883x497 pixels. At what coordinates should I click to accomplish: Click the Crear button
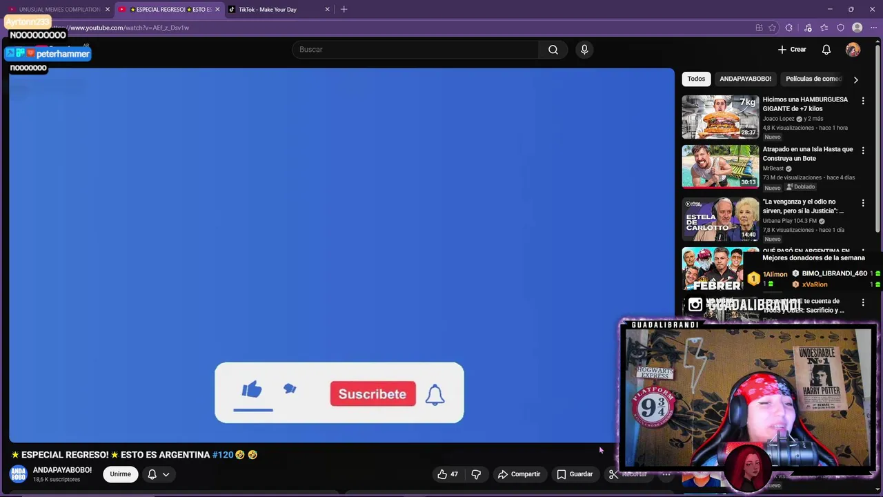(x=792, y=50)
